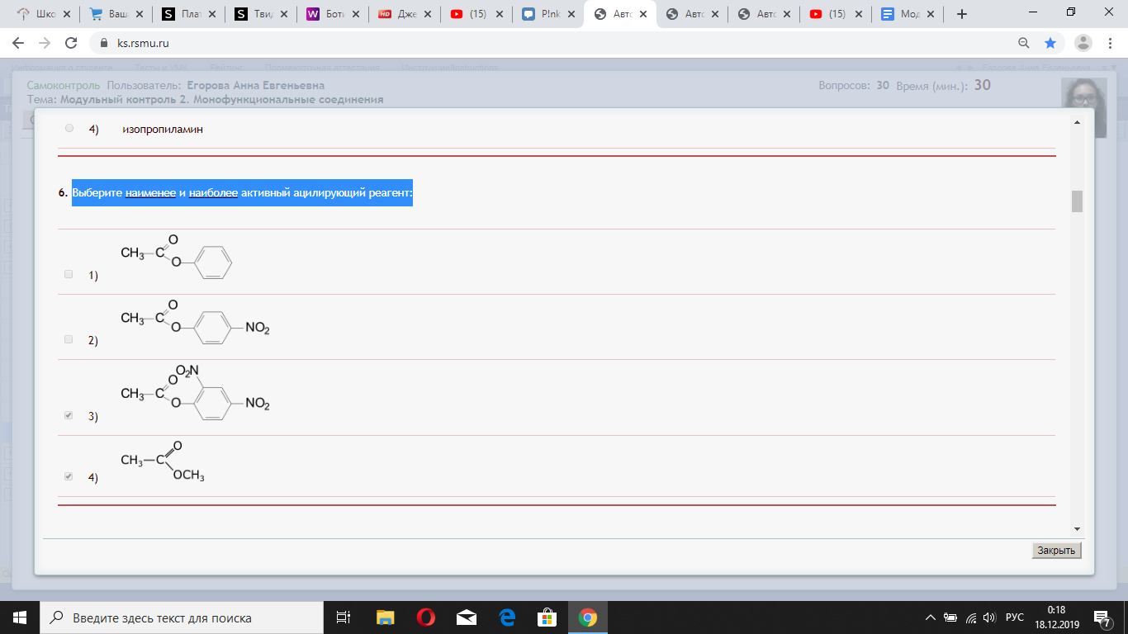Viewport: 1128px width, 634px height.
Task: Click the Windows taskbar search box
Action: (182, 617)
